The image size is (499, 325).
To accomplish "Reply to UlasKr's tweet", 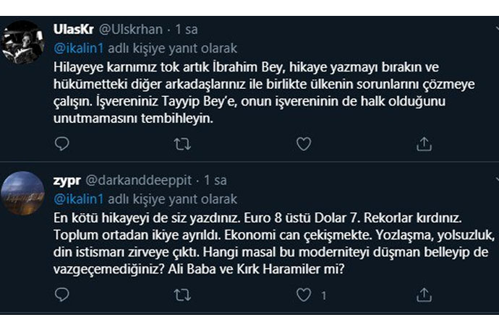I will 63,144.
